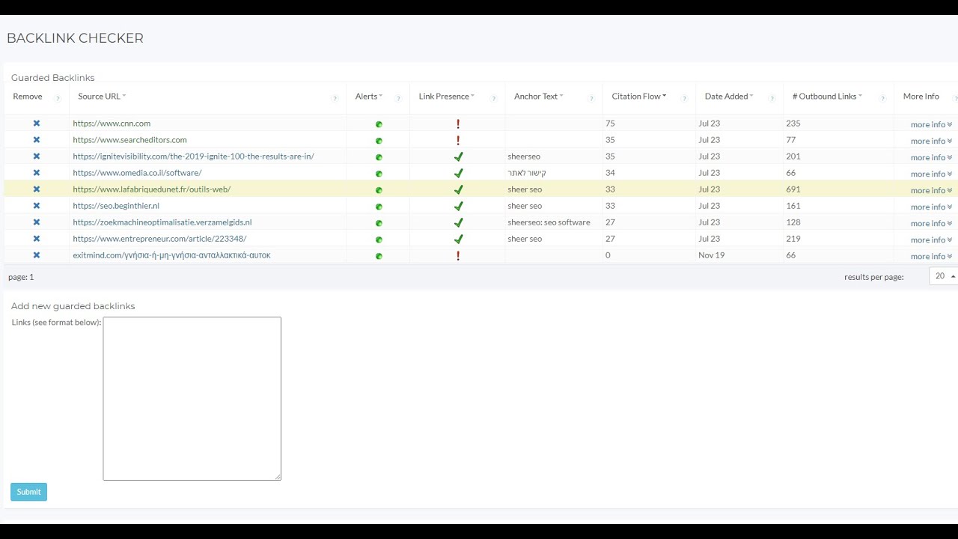Click Nov 19 date cell
Viewport: 958px width, 539px height.
point(711,255)
